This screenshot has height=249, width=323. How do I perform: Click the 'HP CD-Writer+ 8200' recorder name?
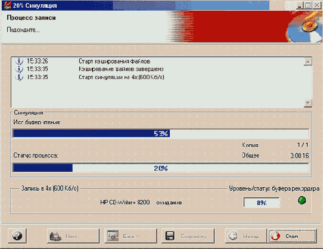pos(125,203)
